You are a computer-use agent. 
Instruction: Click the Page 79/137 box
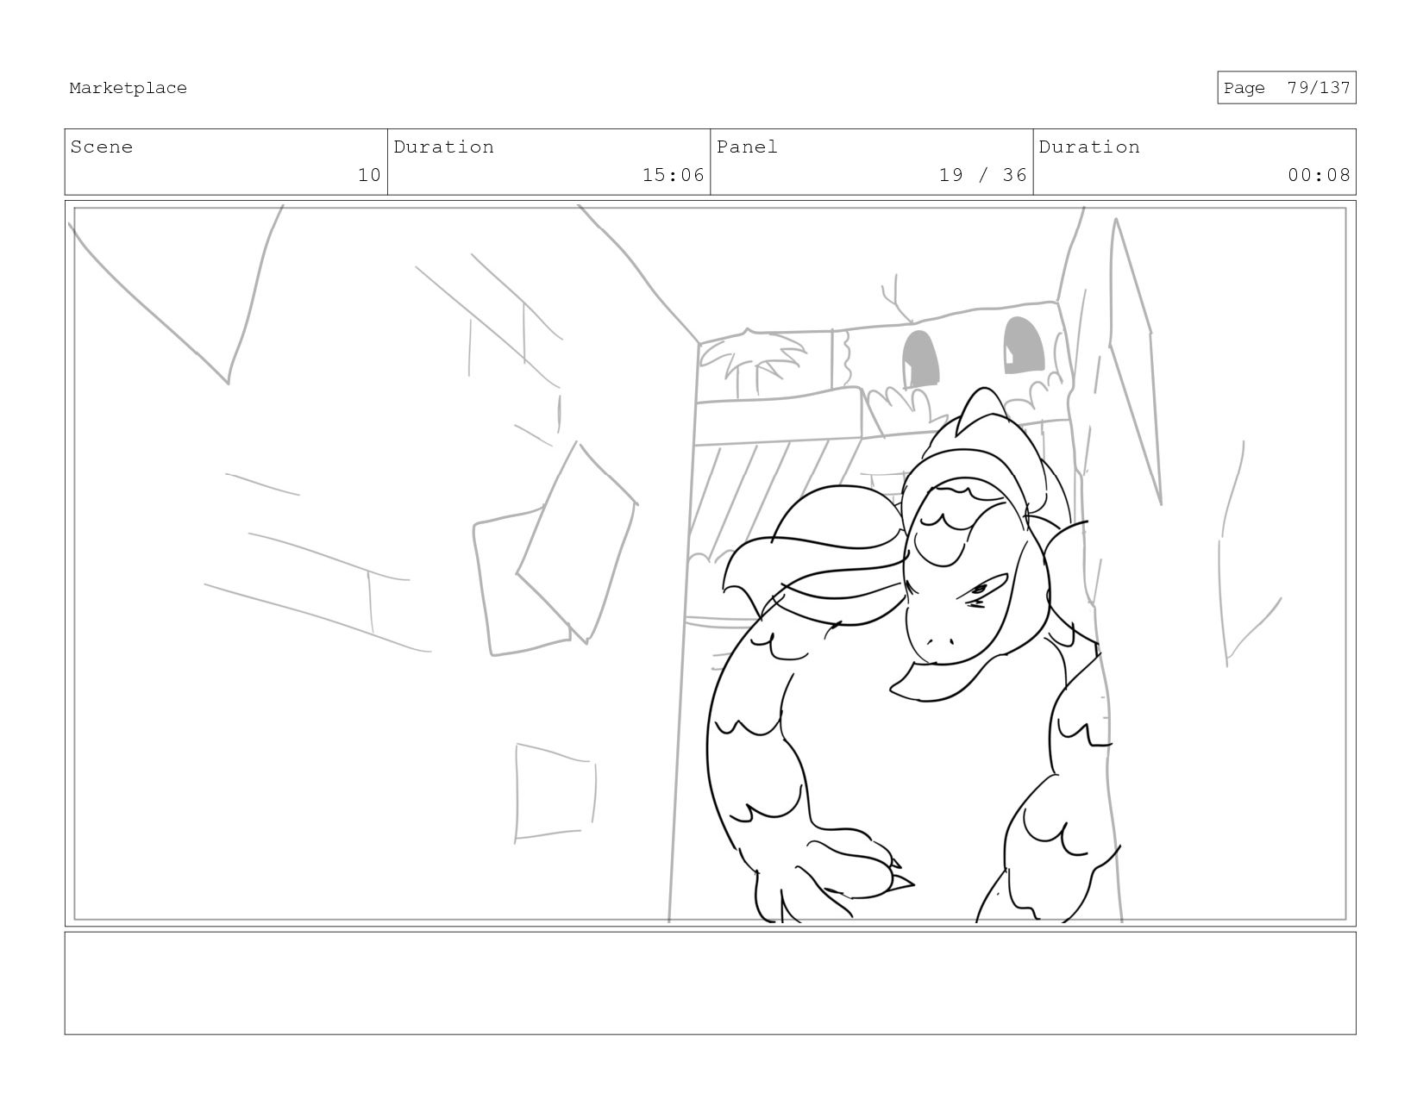coord(1286,88)
